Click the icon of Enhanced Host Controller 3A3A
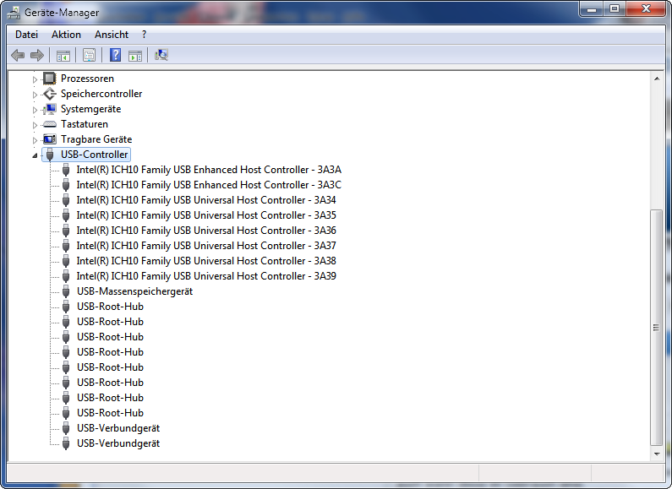This screenshot has width=672, height=489. point(66,170)
